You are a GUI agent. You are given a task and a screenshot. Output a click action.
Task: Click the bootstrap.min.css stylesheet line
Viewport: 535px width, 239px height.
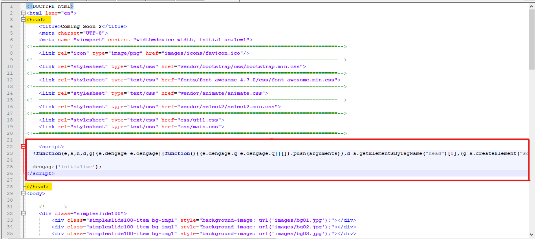pyautogui.click(x=172, y=66)
